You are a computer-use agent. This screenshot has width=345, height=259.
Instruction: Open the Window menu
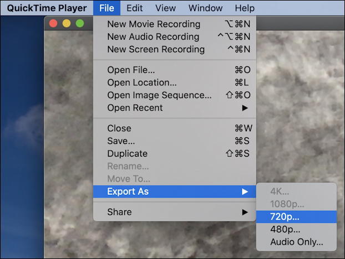[x=206, y=8]
